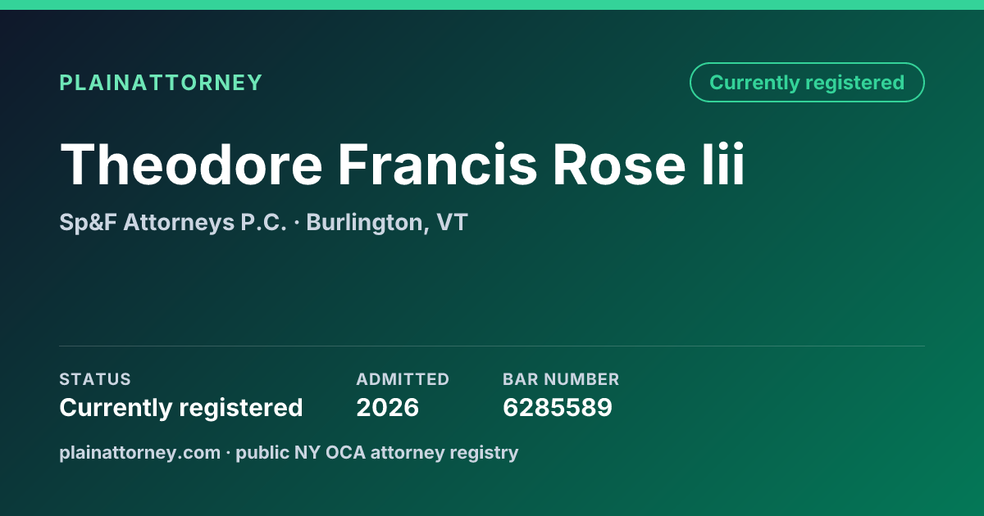984x516 pixels.
Task: Click the green accent bar at the top
Action: click(492, 5)
